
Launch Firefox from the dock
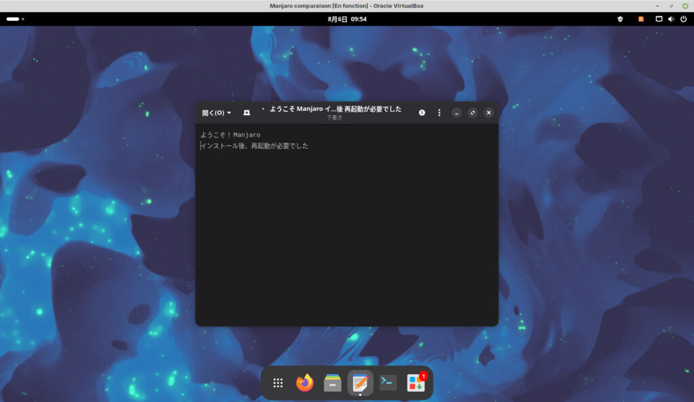[x=305, y=383]
